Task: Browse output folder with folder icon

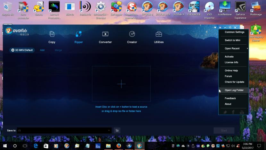Action: tap(117, 130)
